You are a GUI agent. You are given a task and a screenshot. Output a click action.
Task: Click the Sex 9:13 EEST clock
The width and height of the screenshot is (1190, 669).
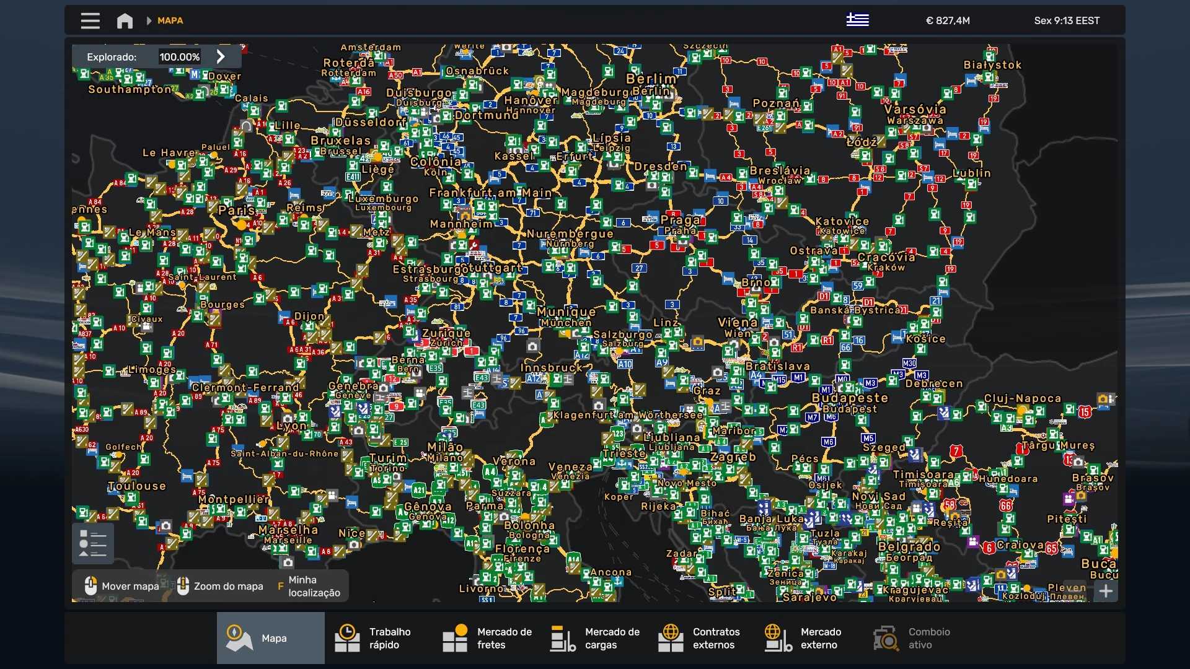point(1066,20)
